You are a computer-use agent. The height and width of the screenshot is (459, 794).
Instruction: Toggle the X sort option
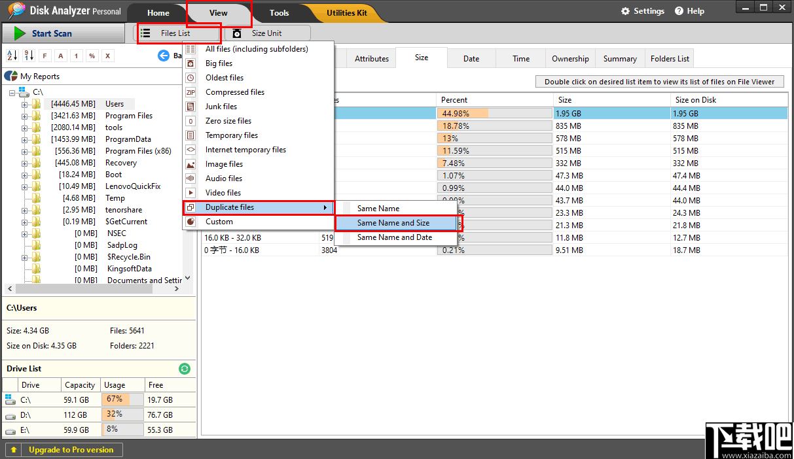click(x=107, y=56)
